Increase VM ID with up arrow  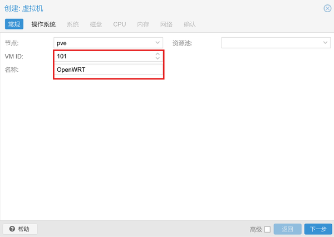[x=158, y=54]
